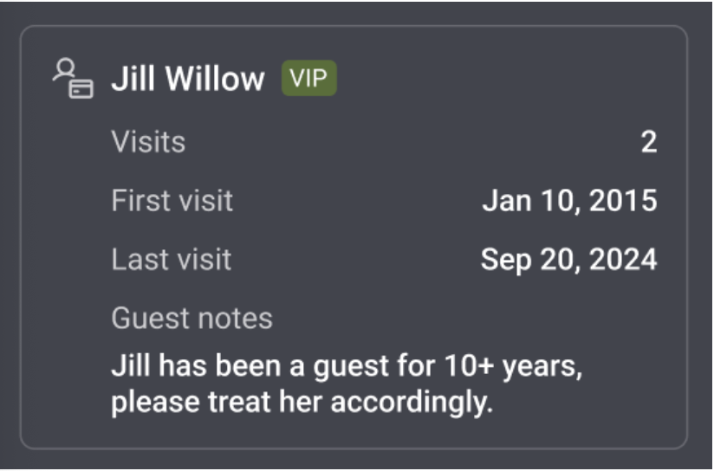714x471 pixels.
Task: Click the last visit date value
Action: coord(568,260)
